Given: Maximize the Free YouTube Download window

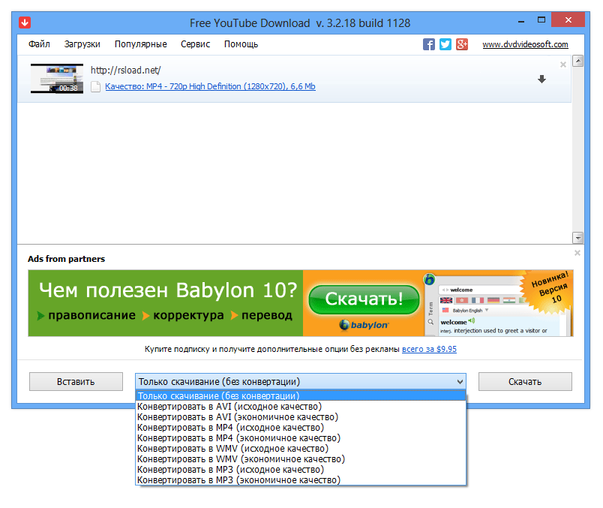Looking at the screenshot, I should coord(541,20).
